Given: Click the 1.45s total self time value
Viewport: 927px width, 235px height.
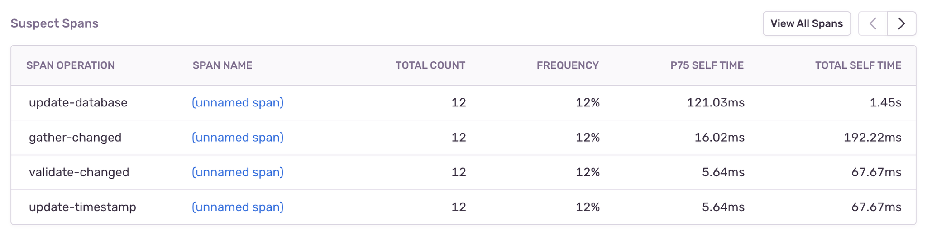Looking at the screenshot, I should 885,103.
